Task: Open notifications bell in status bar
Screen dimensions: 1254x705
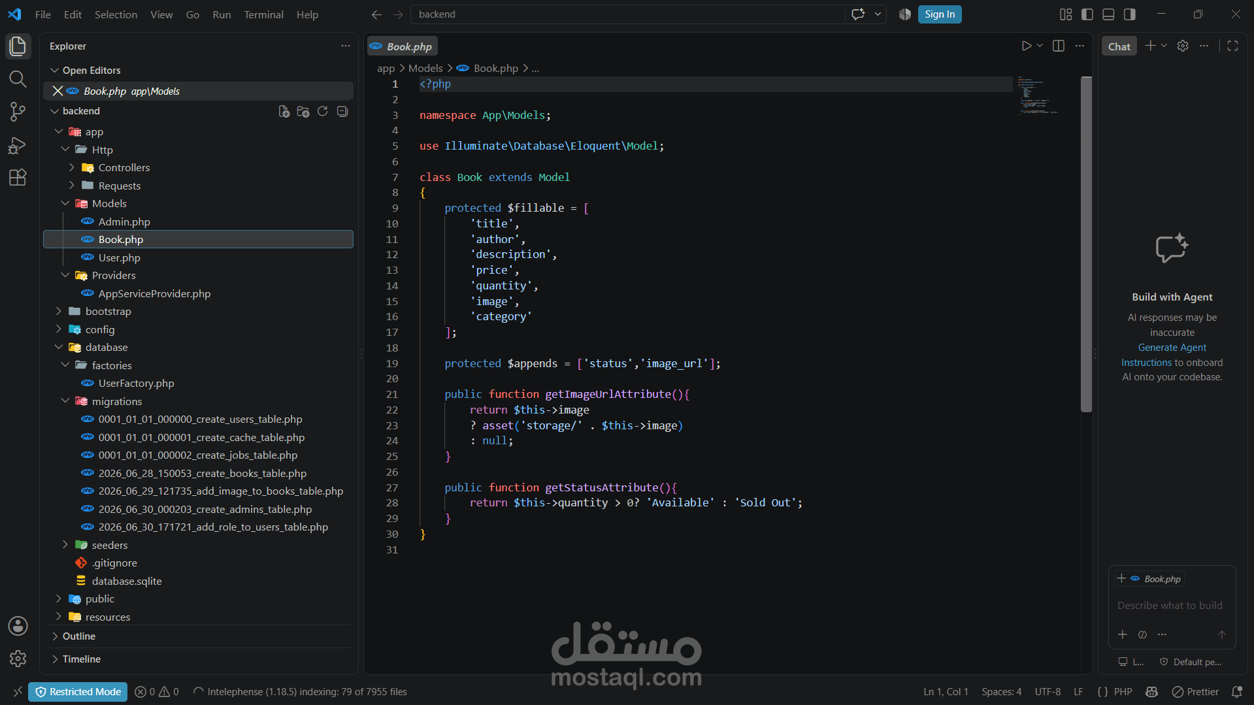Action: [x=1237, y=692]
